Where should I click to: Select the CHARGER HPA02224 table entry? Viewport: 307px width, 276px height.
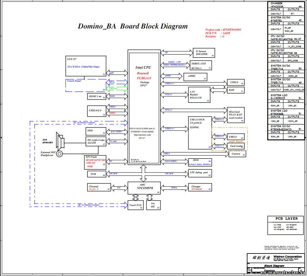pos(286,5)
